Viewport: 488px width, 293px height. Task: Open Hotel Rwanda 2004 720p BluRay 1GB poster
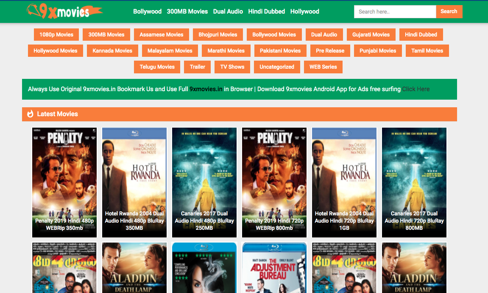(344, 182)
